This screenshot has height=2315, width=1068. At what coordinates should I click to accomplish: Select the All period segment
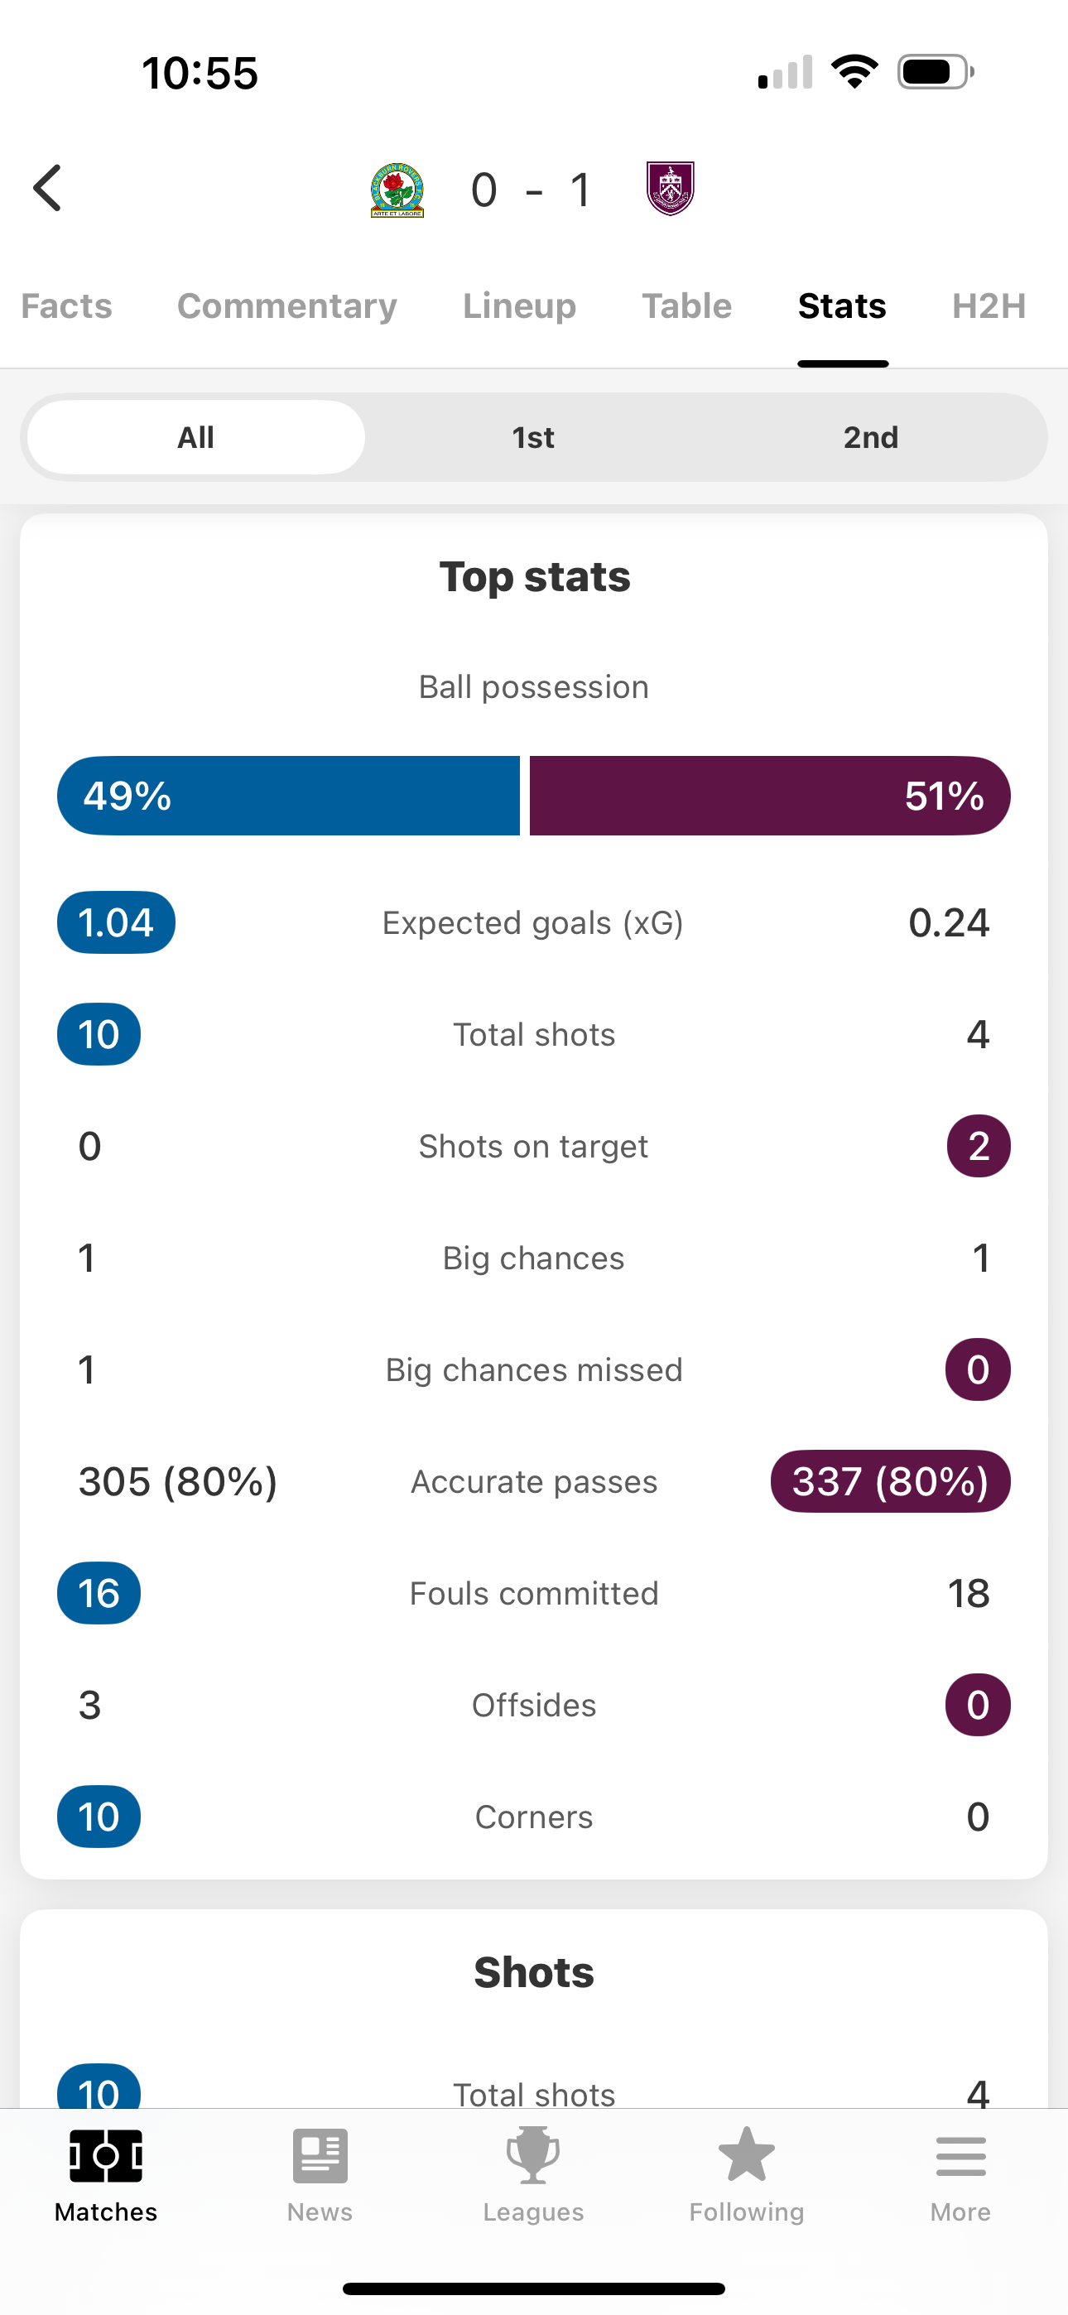(x=196, y=438)
